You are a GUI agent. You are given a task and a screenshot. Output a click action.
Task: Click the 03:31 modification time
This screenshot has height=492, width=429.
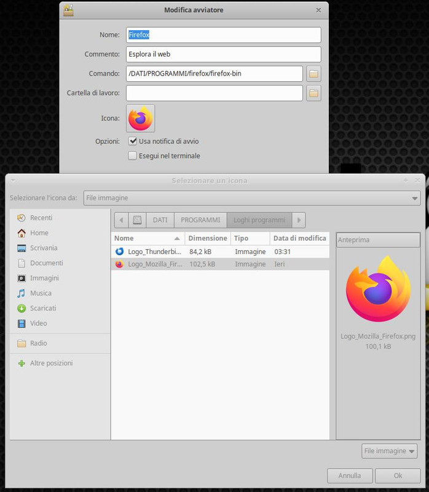click(x=283, y=252)
